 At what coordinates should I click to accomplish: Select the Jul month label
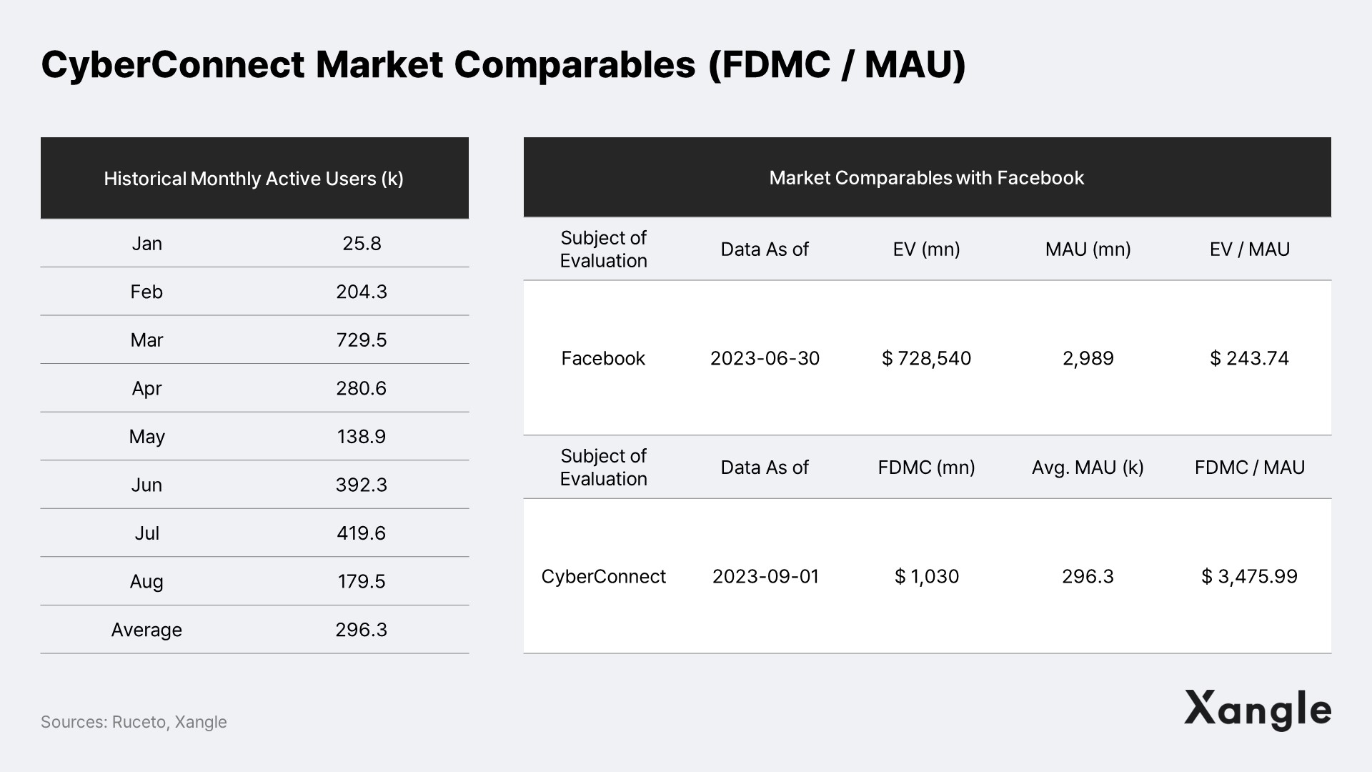click(x=146, y=533)
